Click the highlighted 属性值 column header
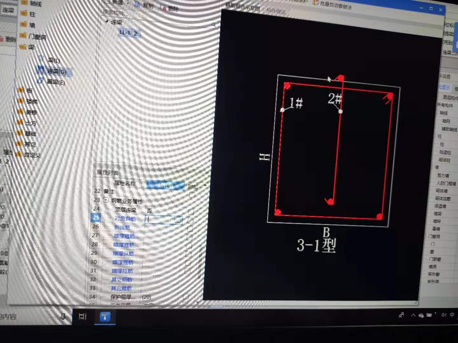Screen dimensions: 458x343 [x=165, y=185]
